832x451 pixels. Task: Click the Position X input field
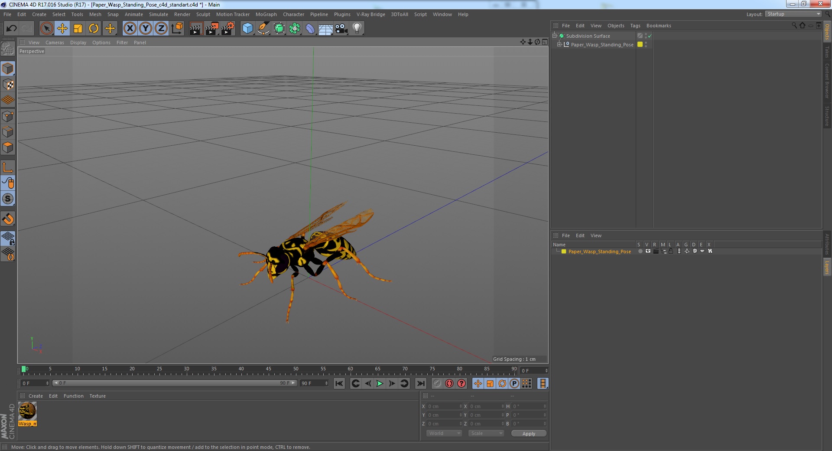445,406
